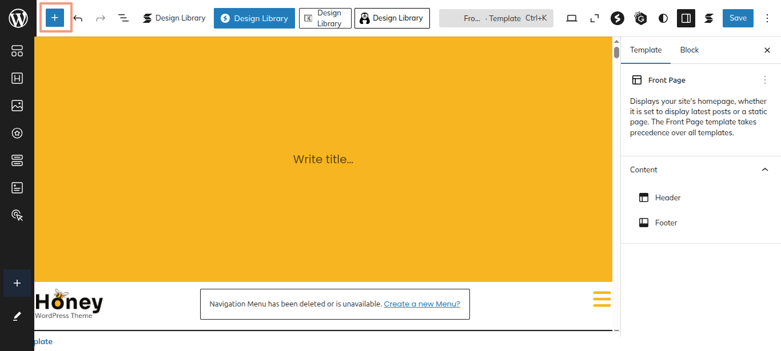Viewport: 781px width, 351px height.
Task: Open the style variation half-circle icon
Action: [663, 18]
